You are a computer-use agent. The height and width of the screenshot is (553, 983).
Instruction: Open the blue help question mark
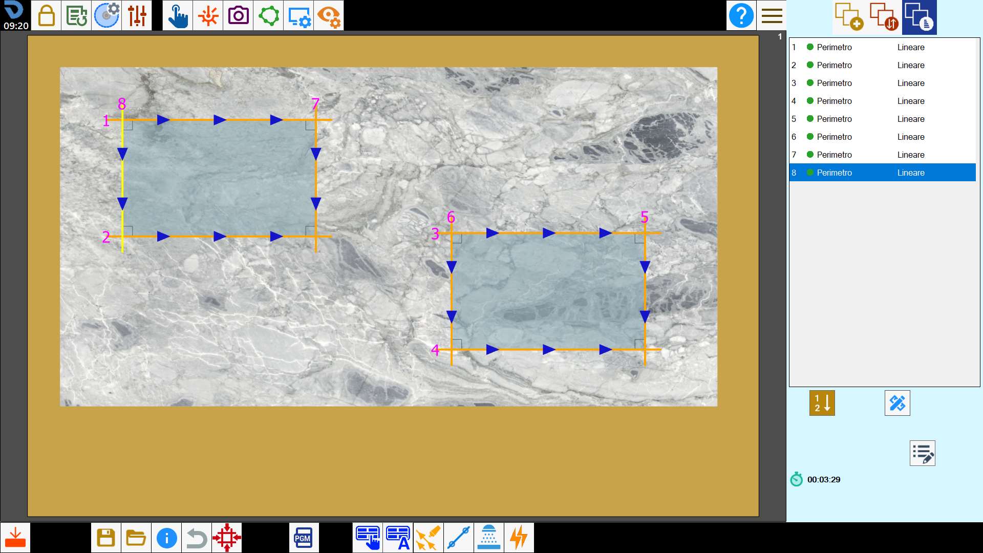pyautogui.click(x=741, y=15)
